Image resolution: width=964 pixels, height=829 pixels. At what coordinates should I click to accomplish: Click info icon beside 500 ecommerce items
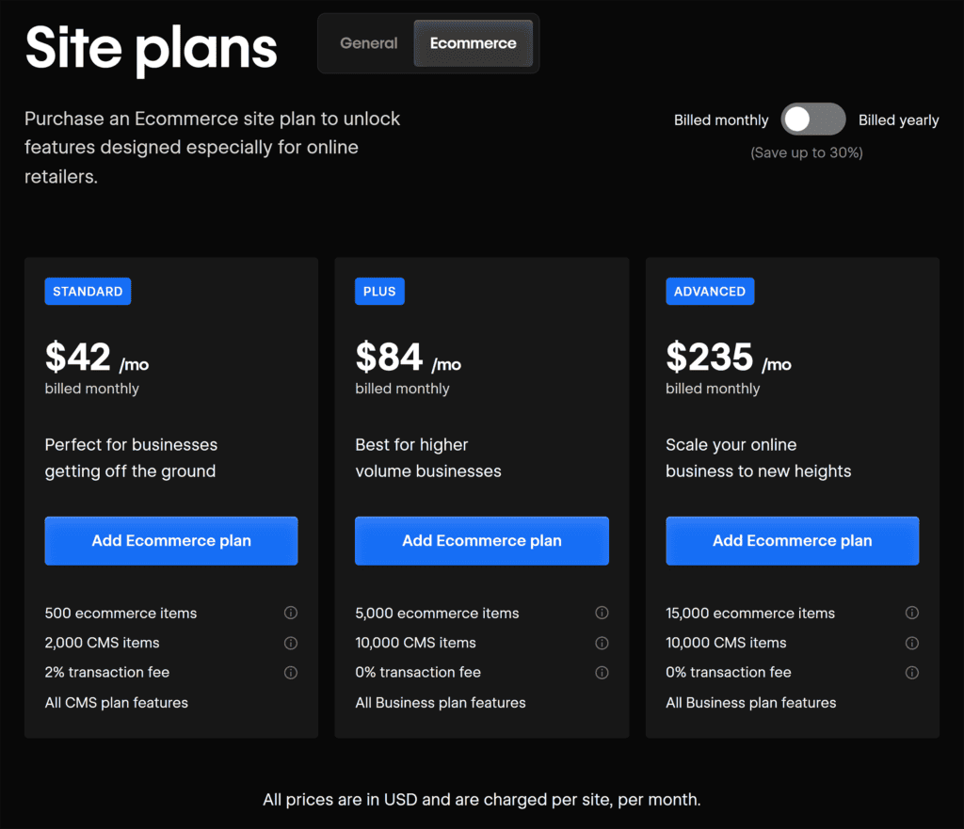[291, 613]
